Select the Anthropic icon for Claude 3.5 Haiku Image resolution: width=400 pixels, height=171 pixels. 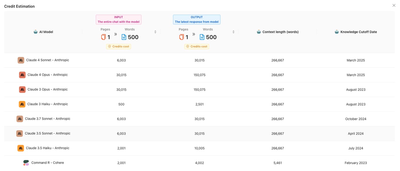coord(20,148)
